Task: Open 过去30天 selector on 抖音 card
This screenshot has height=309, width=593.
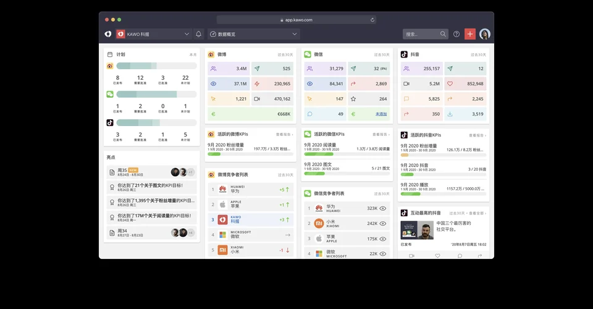Action: (478, 55)
